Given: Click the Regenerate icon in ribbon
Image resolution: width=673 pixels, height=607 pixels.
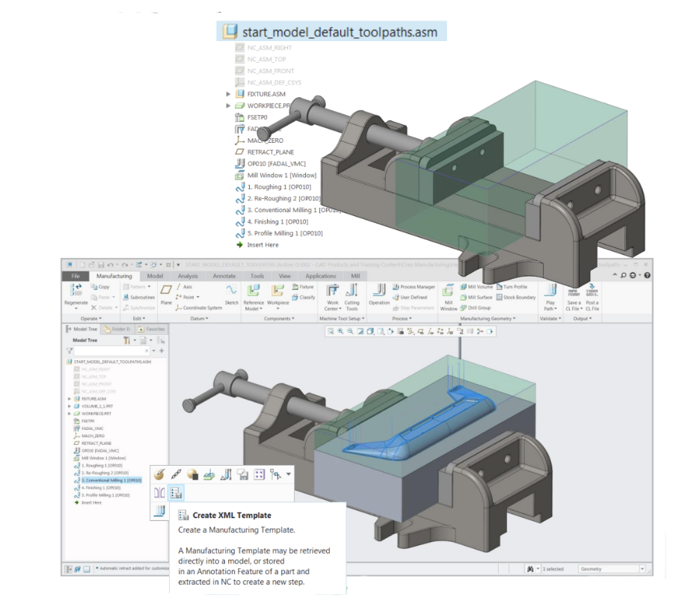Looking at the screenshot, I should tap(76, 290).
